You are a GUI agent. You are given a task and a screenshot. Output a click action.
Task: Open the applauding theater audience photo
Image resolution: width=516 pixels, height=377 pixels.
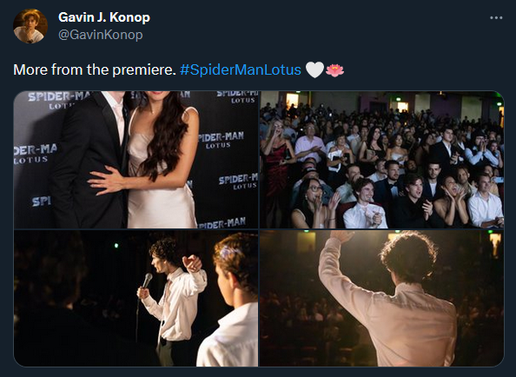(381, 160)
